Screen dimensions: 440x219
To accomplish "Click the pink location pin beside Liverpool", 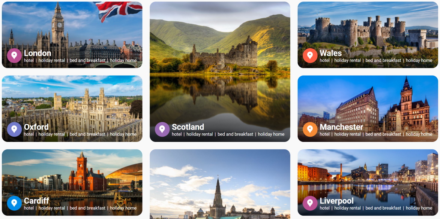I will click(x=310, y=203).
